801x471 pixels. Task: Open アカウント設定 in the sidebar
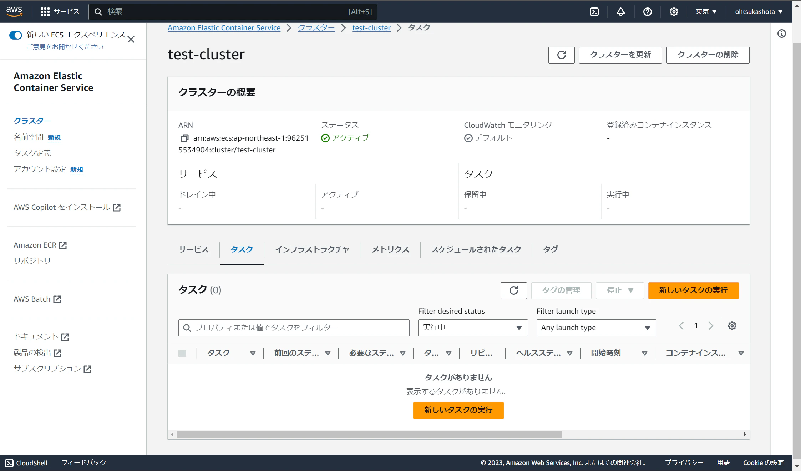coord(40,169)
